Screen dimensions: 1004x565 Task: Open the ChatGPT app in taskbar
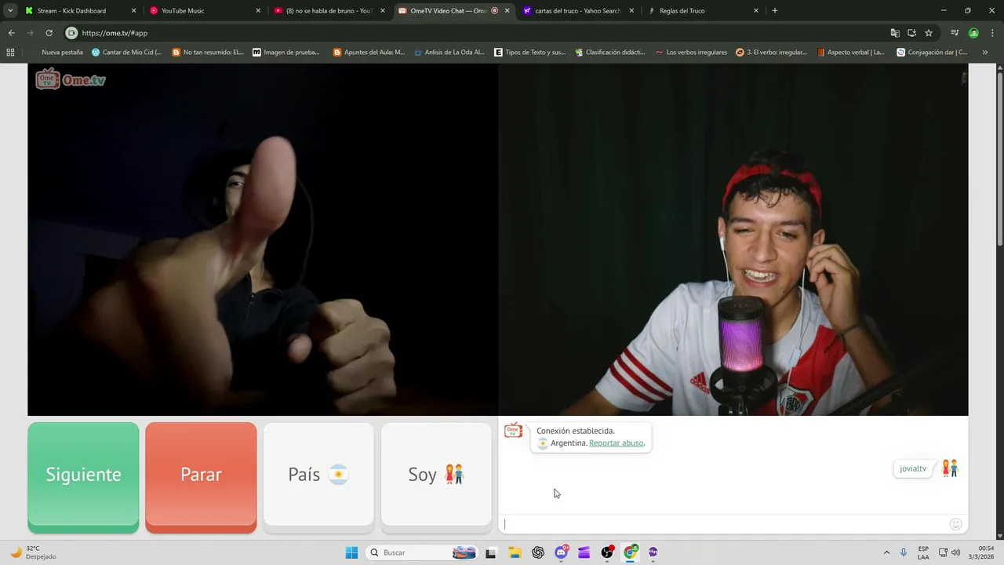point(538,552)
